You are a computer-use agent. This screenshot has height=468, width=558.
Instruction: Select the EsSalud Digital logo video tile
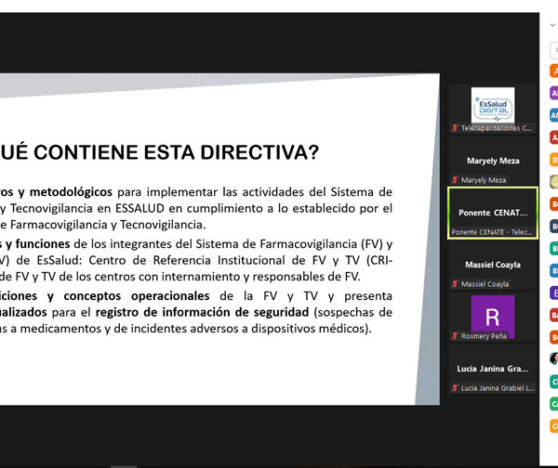[x=493, y=109]
